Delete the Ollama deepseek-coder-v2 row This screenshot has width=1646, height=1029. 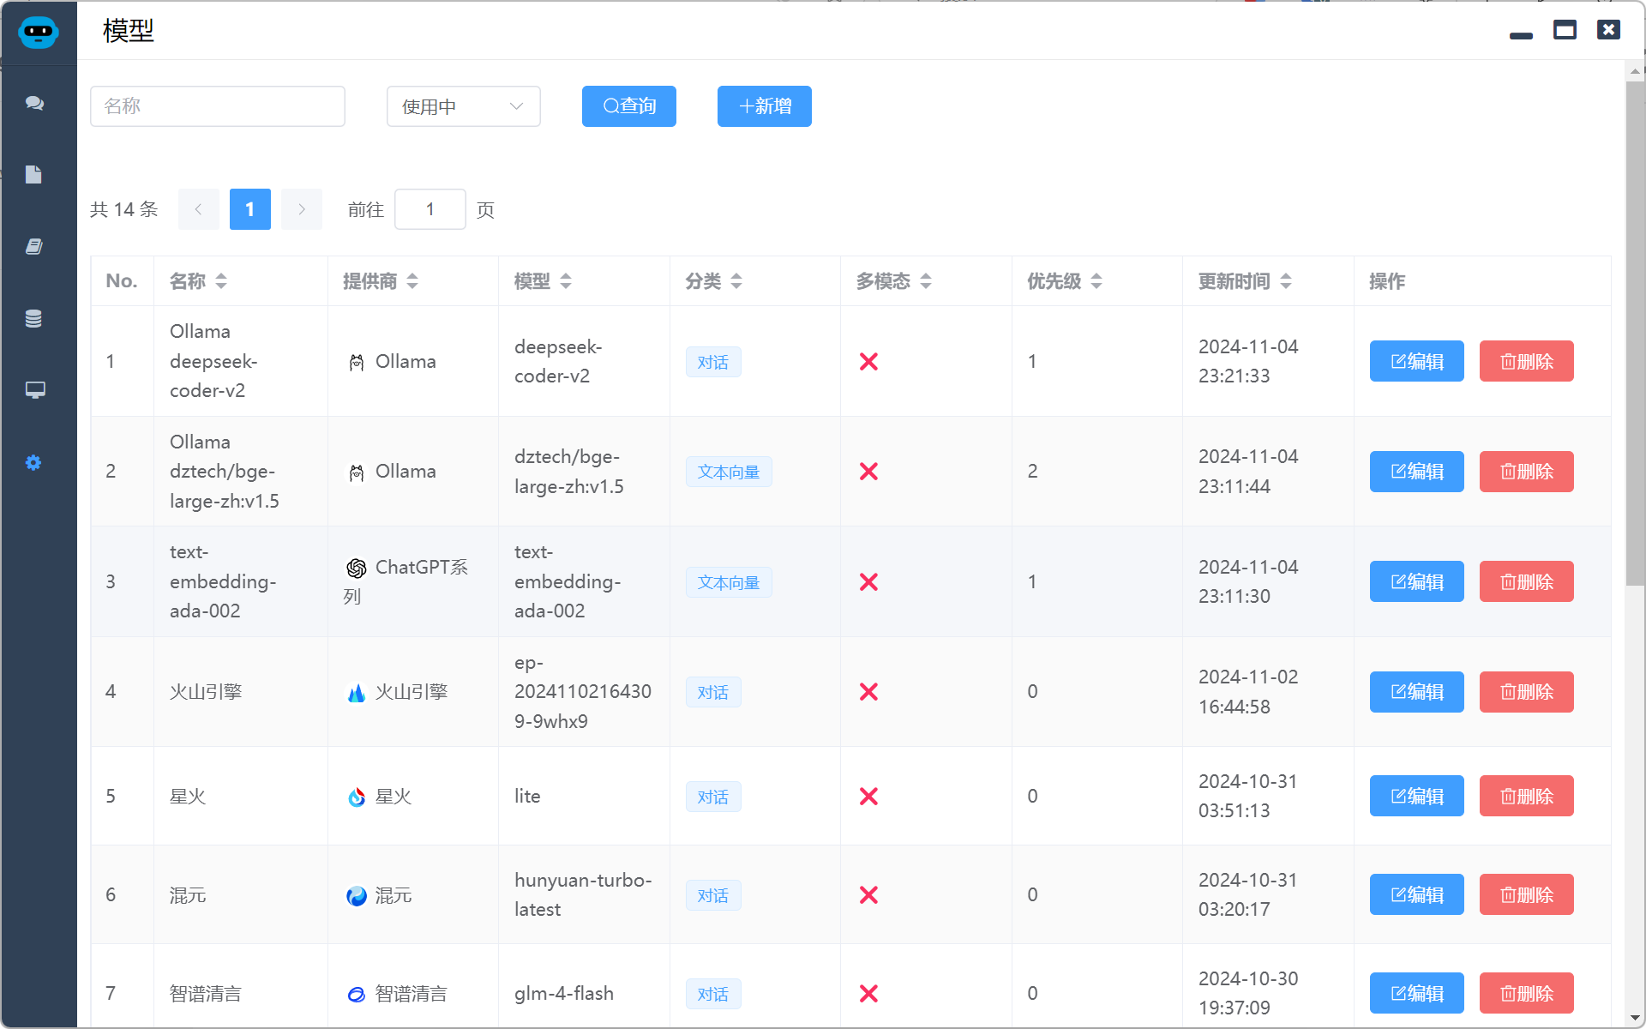coord(1527,361)
